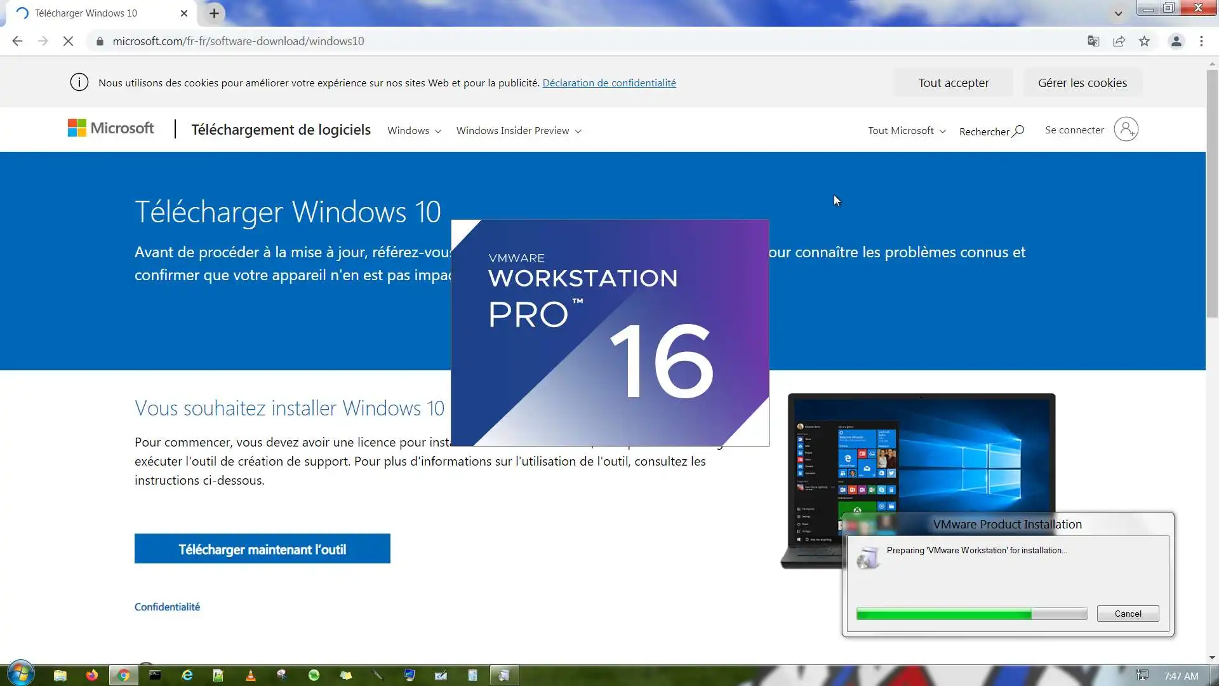
Task: Stop page loading with the X button
Action: coord(69,41)
